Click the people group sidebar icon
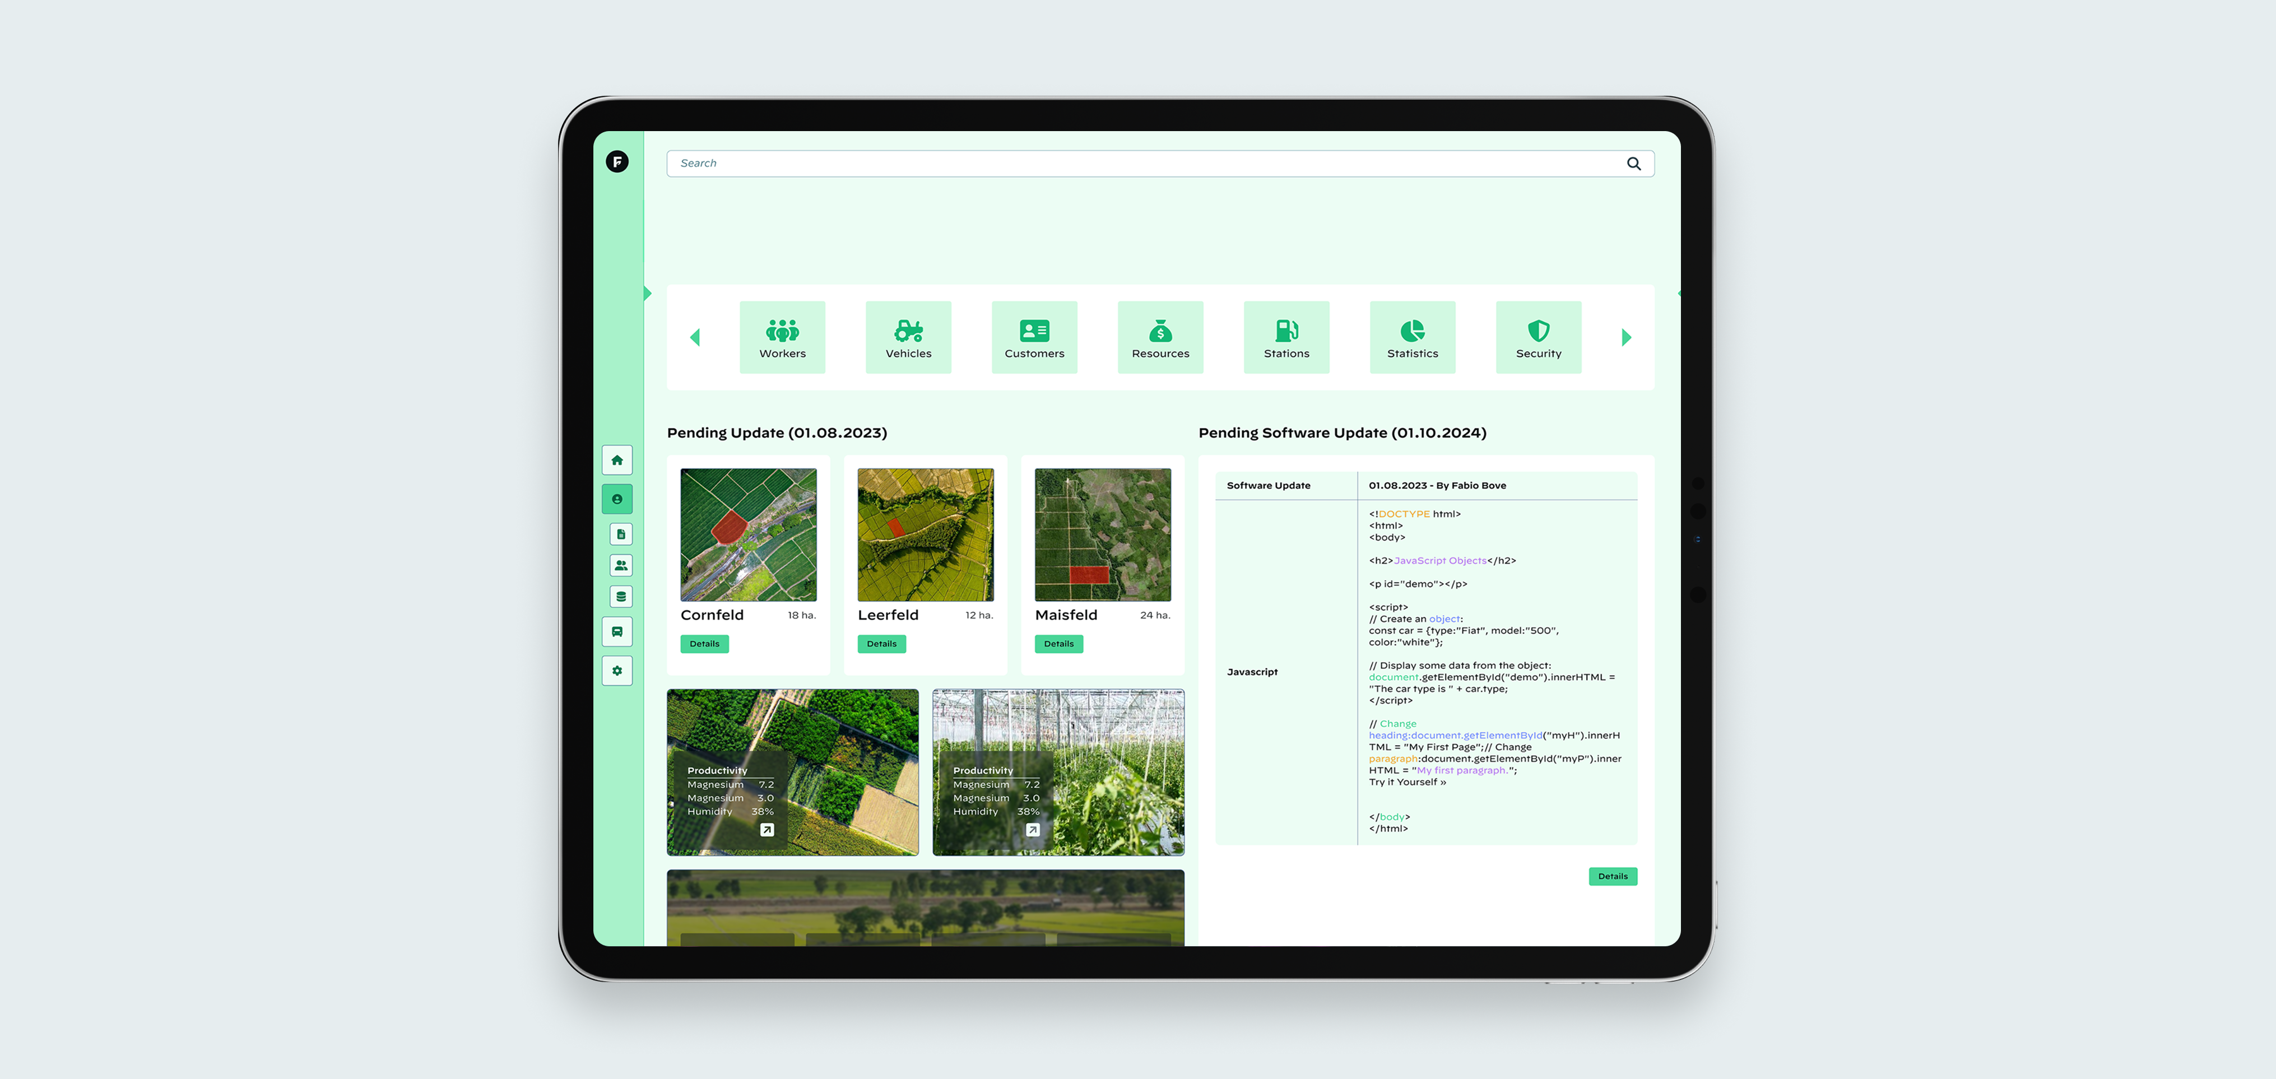The image size is (2276, 1079). (620, 566)
